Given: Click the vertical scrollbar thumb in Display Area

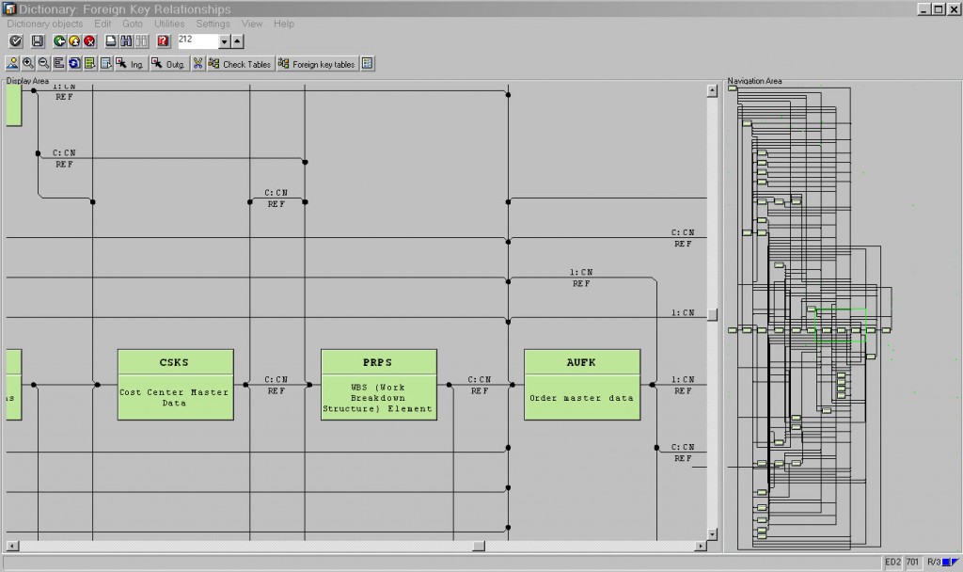Looking at the screenshot, I should [713, 315].
